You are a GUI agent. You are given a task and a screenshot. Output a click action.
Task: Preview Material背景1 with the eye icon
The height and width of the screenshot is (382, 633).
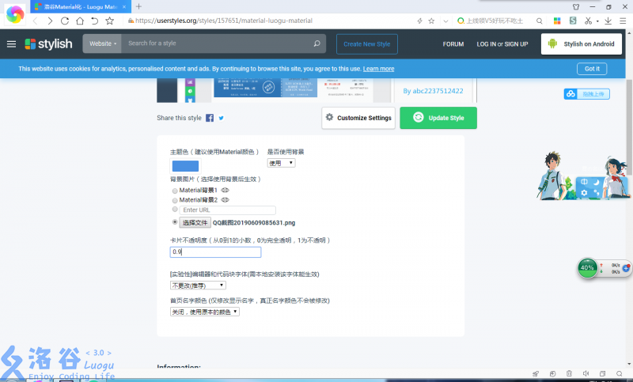(225, 191)
